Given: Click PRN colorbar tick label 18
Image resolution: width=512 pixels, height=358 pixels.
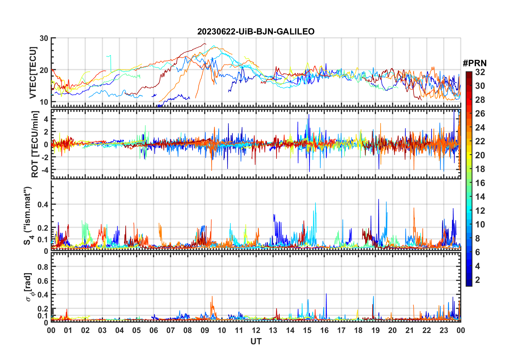Looking at the screenshot, I should click(480, 169).
